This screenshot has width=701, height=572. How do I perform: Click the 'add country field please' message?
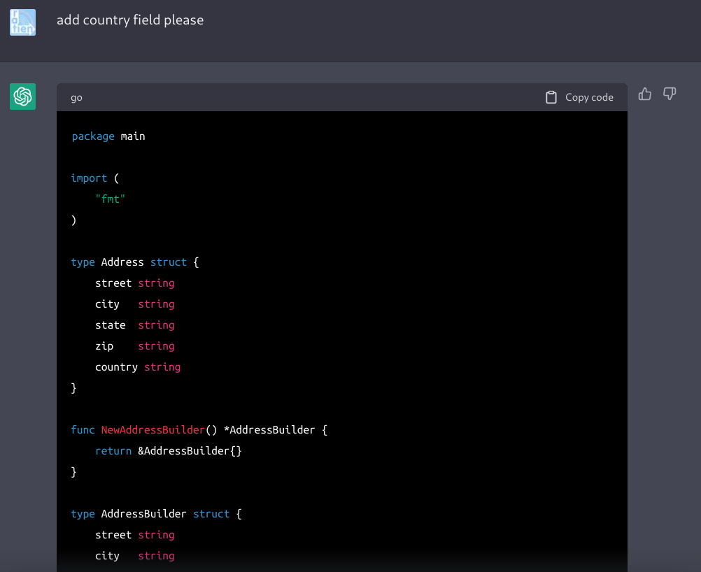[x=130, y=20]
